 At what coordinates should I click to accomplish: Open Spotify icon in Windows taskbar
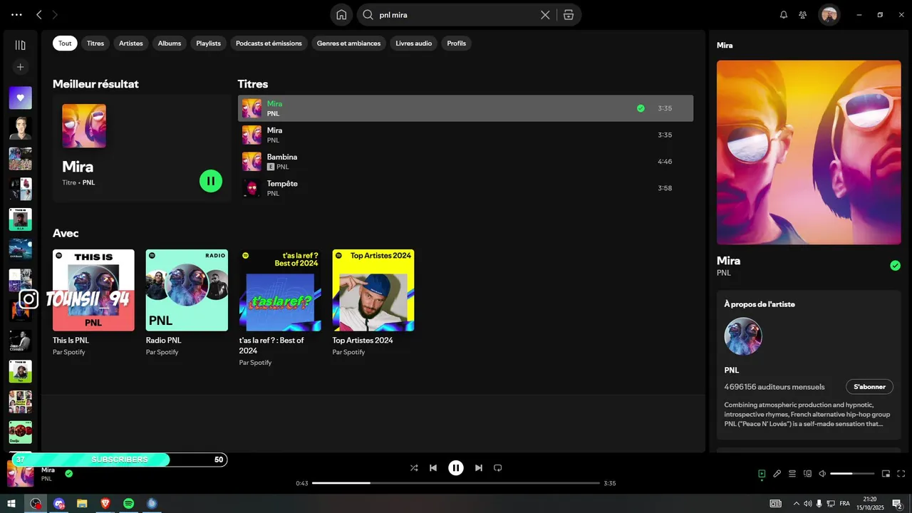coord(128,503)
